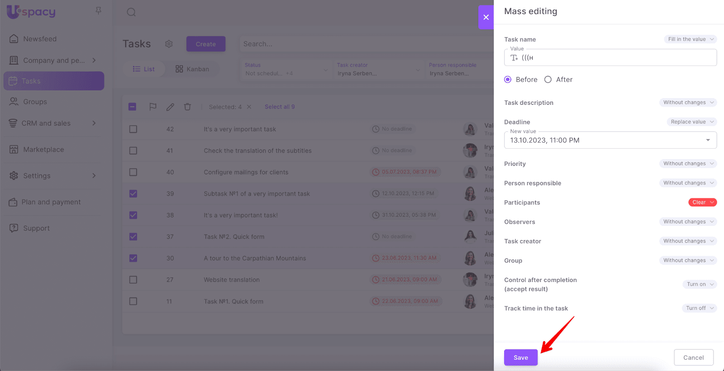This screenshot has width=724, height=371.
Task: Cancel the mass editing
Action: tap(694, 357)
